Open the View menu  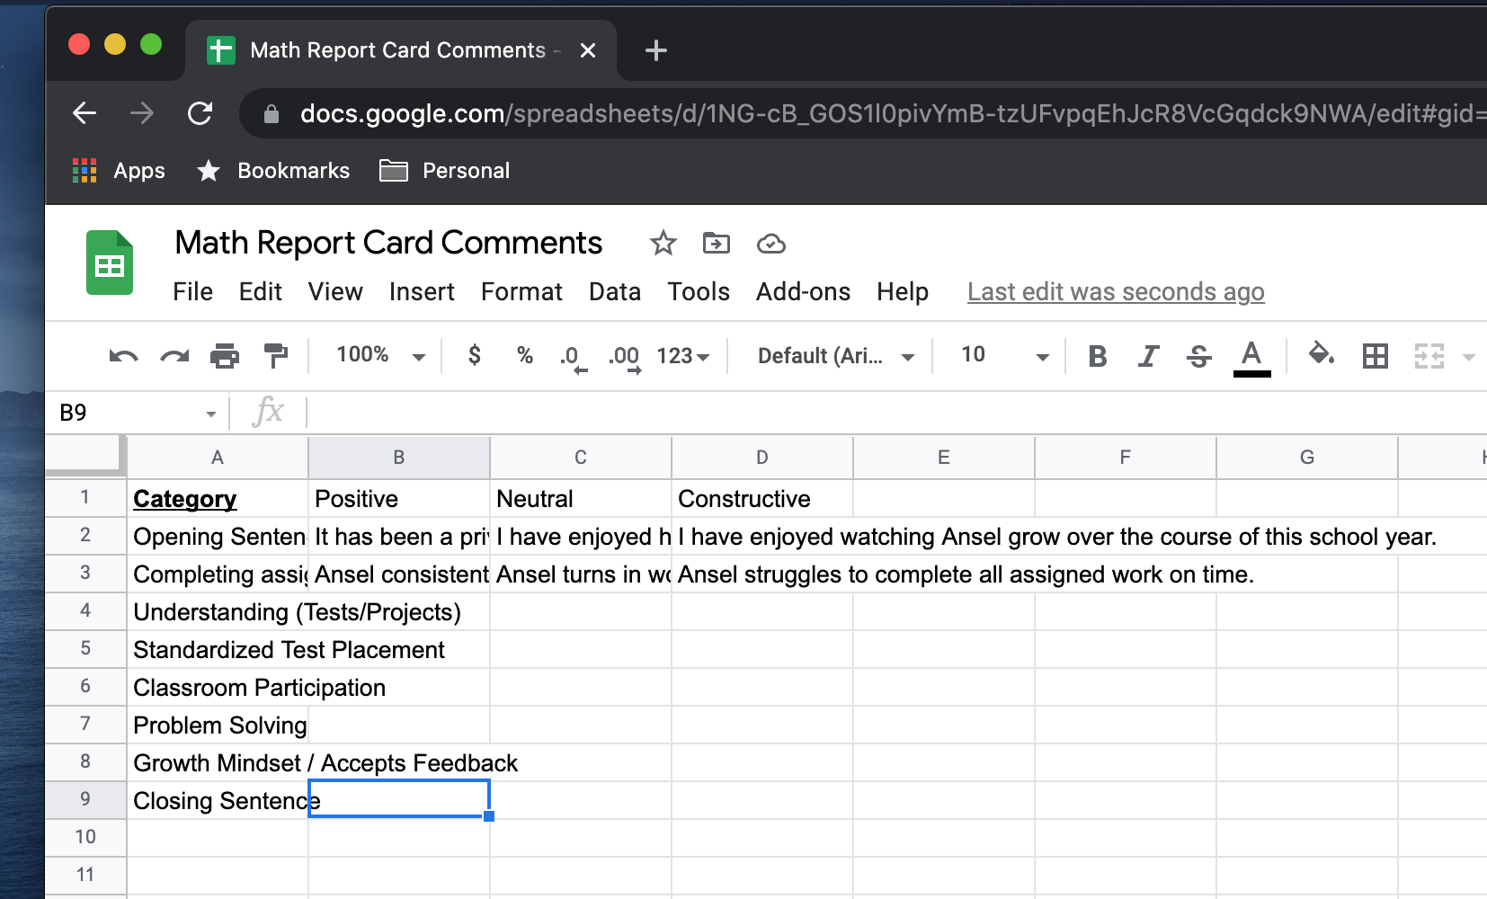click(335, 291)
